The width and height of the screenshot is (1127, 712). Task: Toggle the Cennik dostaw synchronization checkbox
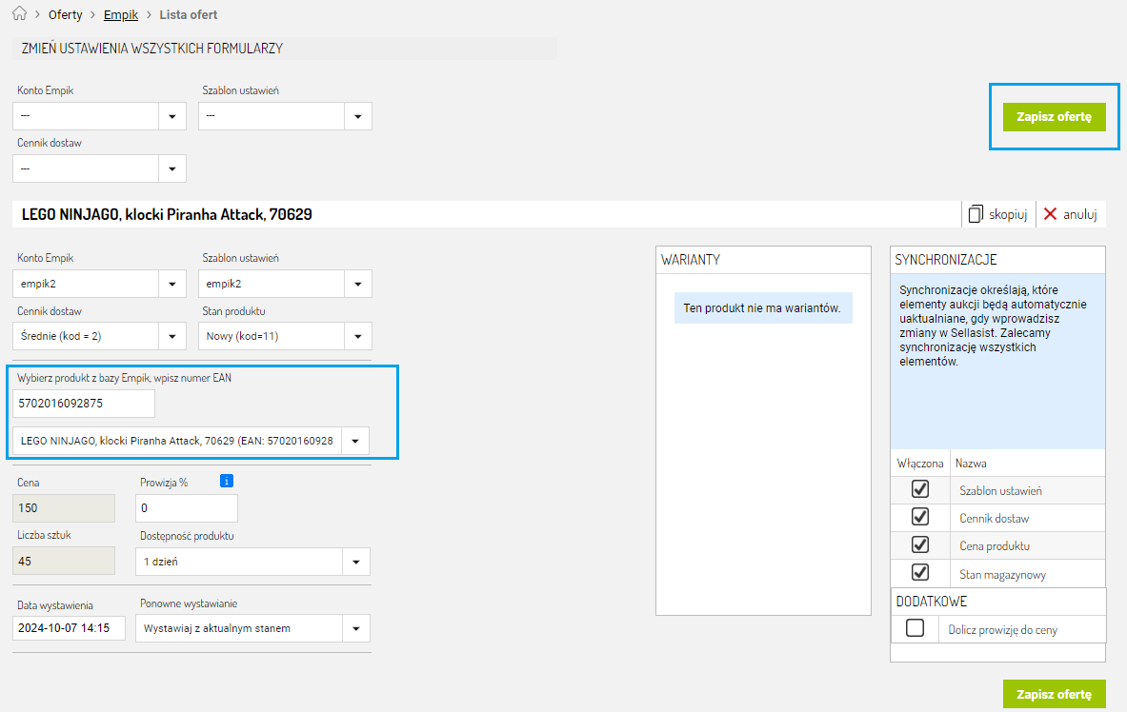click(919, 517)
